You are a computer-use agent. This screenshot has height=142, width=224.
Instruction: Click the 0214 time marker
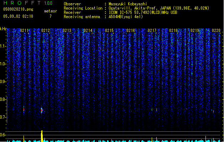tap(88, 31)
